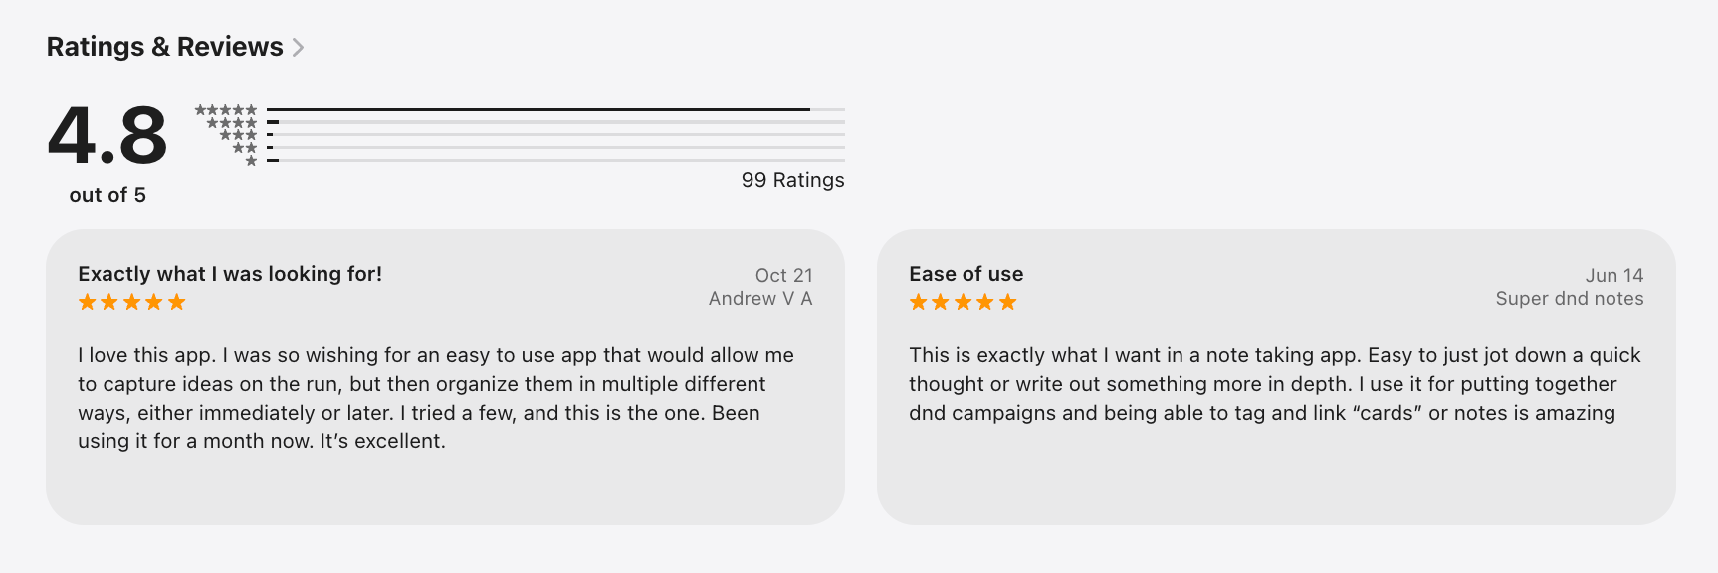Open the Ratings & Reviews section
Image resolution: width=1718 pixels, height=573 pixels.
165,46
